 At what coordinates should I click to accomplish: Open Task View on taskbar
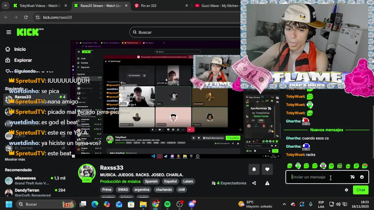click(x=83, y=204)
